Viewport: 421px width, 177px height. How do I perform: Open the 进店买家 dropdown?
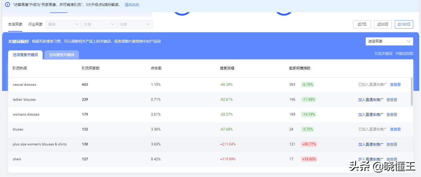tap(389, 41)
